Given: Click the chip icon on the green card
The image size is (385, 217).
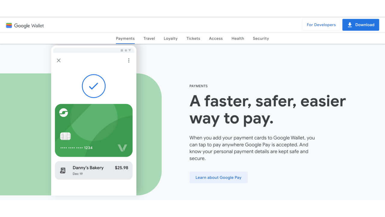Looking at the screenshot, I should coord(65,136).
